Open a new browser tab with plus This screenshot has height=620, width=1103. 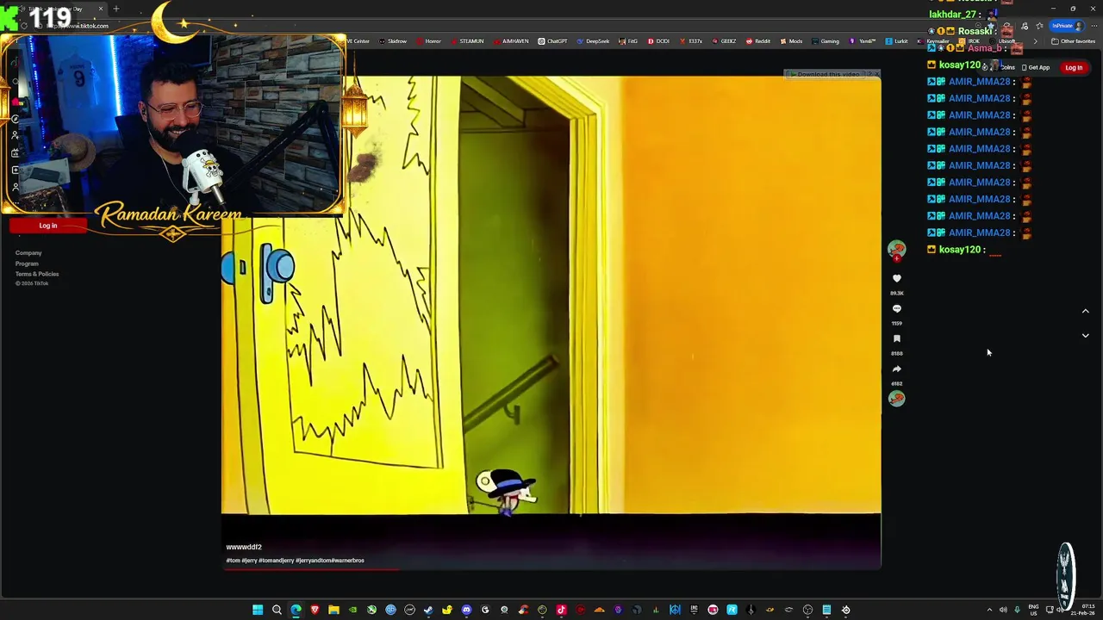click(x=116, y=9)
